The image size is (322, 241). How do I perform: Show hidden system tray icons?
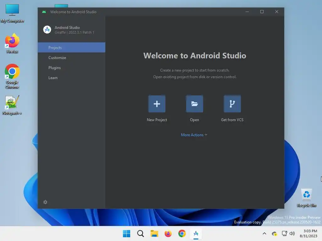pos(264,233)
